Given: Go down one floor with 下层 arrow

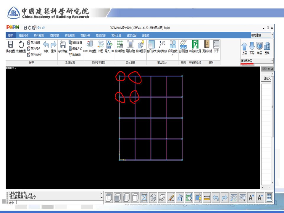Looking at the screenshot, I should click(252, 46).
